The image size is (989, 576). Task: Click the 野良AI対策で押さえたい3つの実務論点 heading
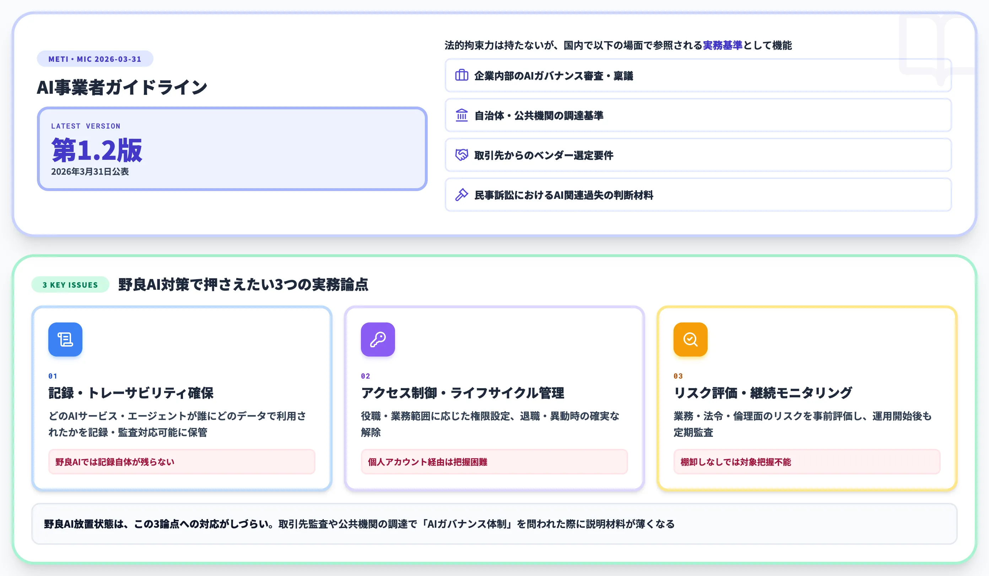tap(243, 284)
